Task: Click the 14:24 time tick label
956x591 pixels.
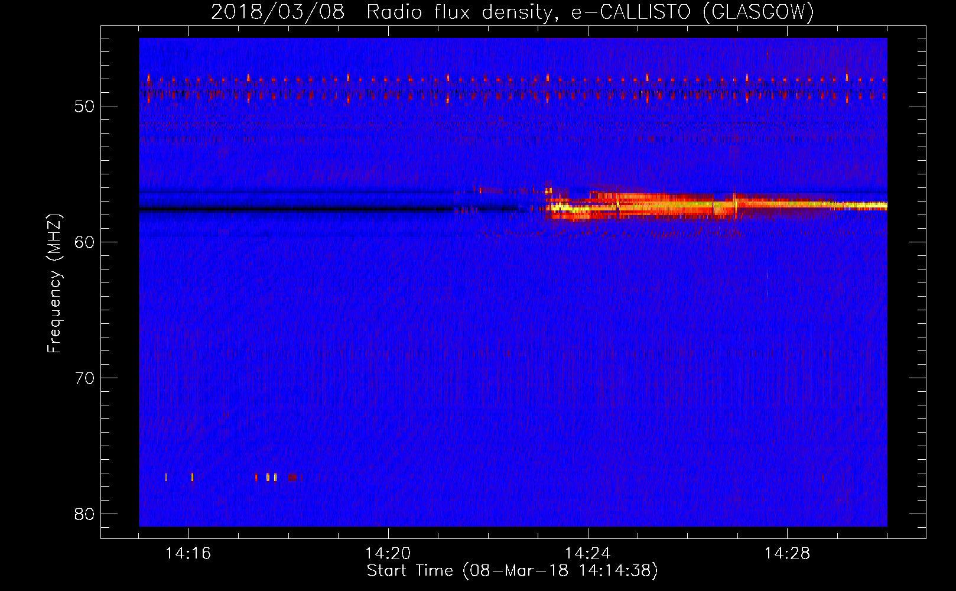Action: tap(588, 554)
